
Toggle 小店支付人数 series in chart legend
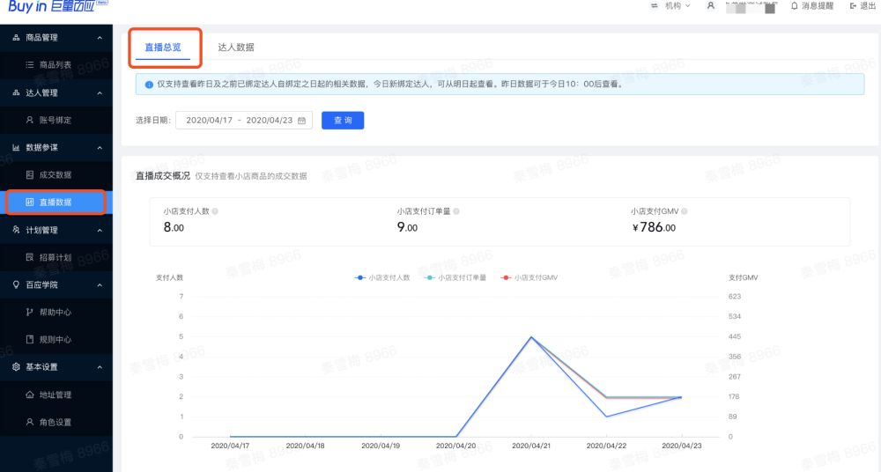pyautogui.click(x=382, y=277)
